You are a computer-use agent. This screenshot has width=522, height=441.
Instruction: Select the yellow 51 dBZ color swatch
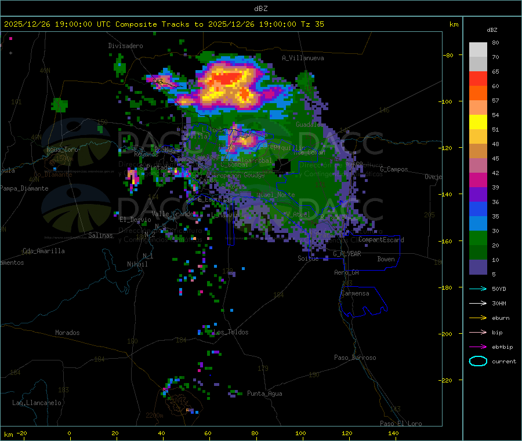(x=478, y=122)
